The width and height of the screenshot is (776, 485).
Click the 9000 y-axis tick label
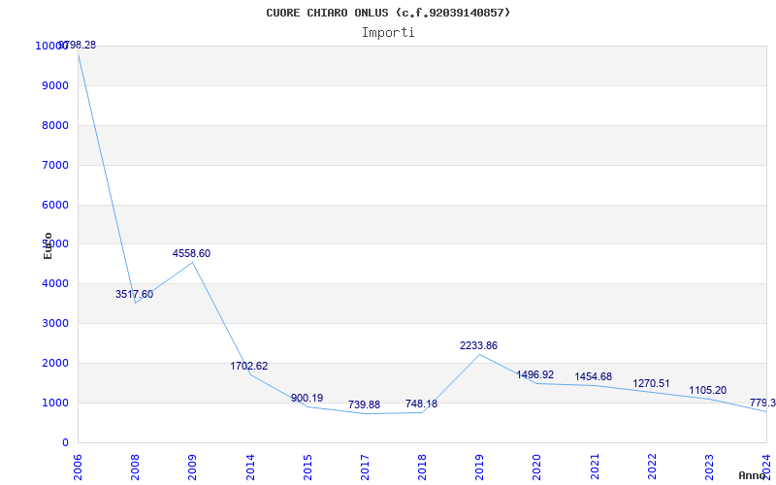tap(55, 85)
